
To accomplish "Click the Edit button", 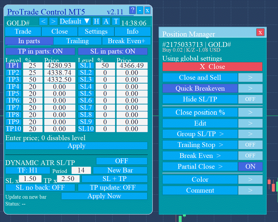I will coord(200,123).
